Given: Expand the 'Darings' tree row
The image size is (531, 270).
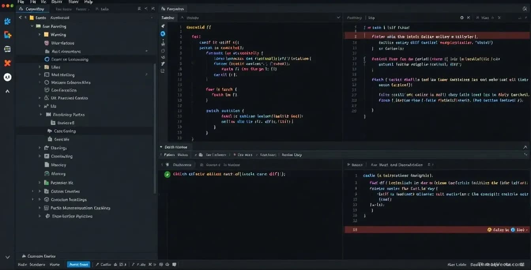Looking at the screenshot, I should tap(40, 148).
